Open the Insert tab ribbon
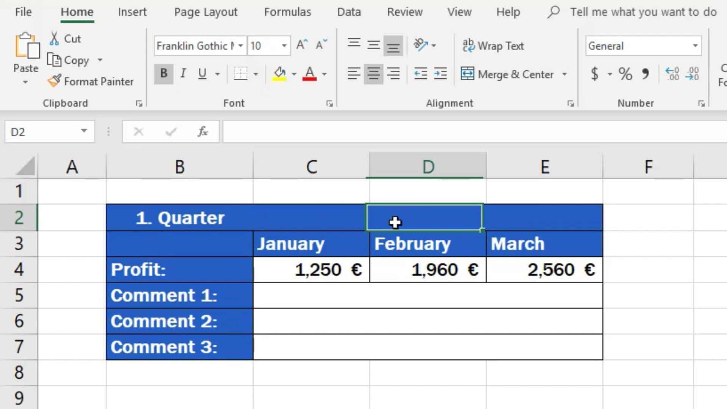The height and width of the screenshot is (409, 727). (132, 11)
